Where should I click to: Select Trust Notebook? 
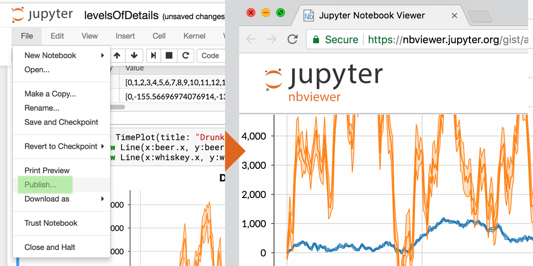(61, 223)
